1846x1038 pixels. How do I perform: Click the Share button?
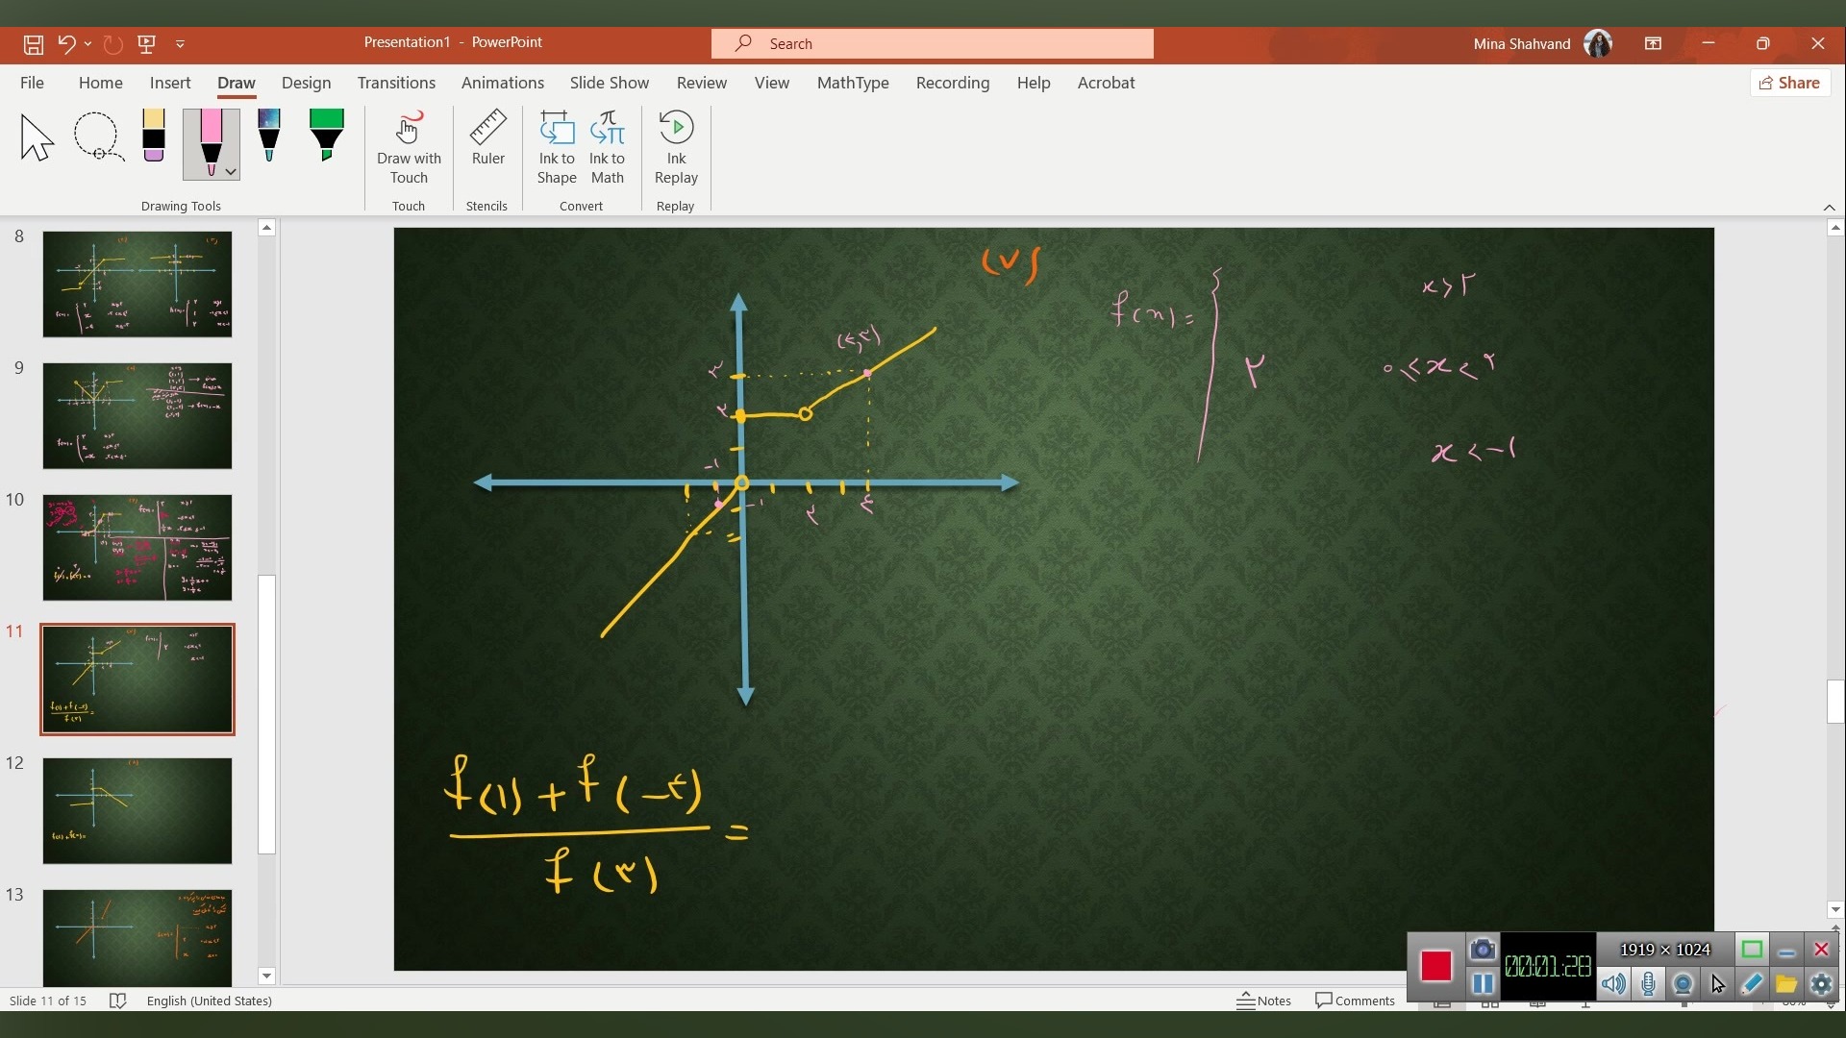(1789, 83)
